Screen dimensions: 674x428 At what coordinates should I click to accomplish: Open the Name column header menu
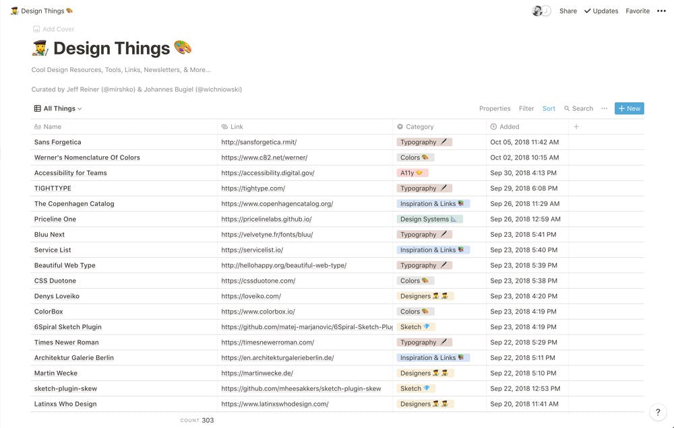click(x=52, y=127)
